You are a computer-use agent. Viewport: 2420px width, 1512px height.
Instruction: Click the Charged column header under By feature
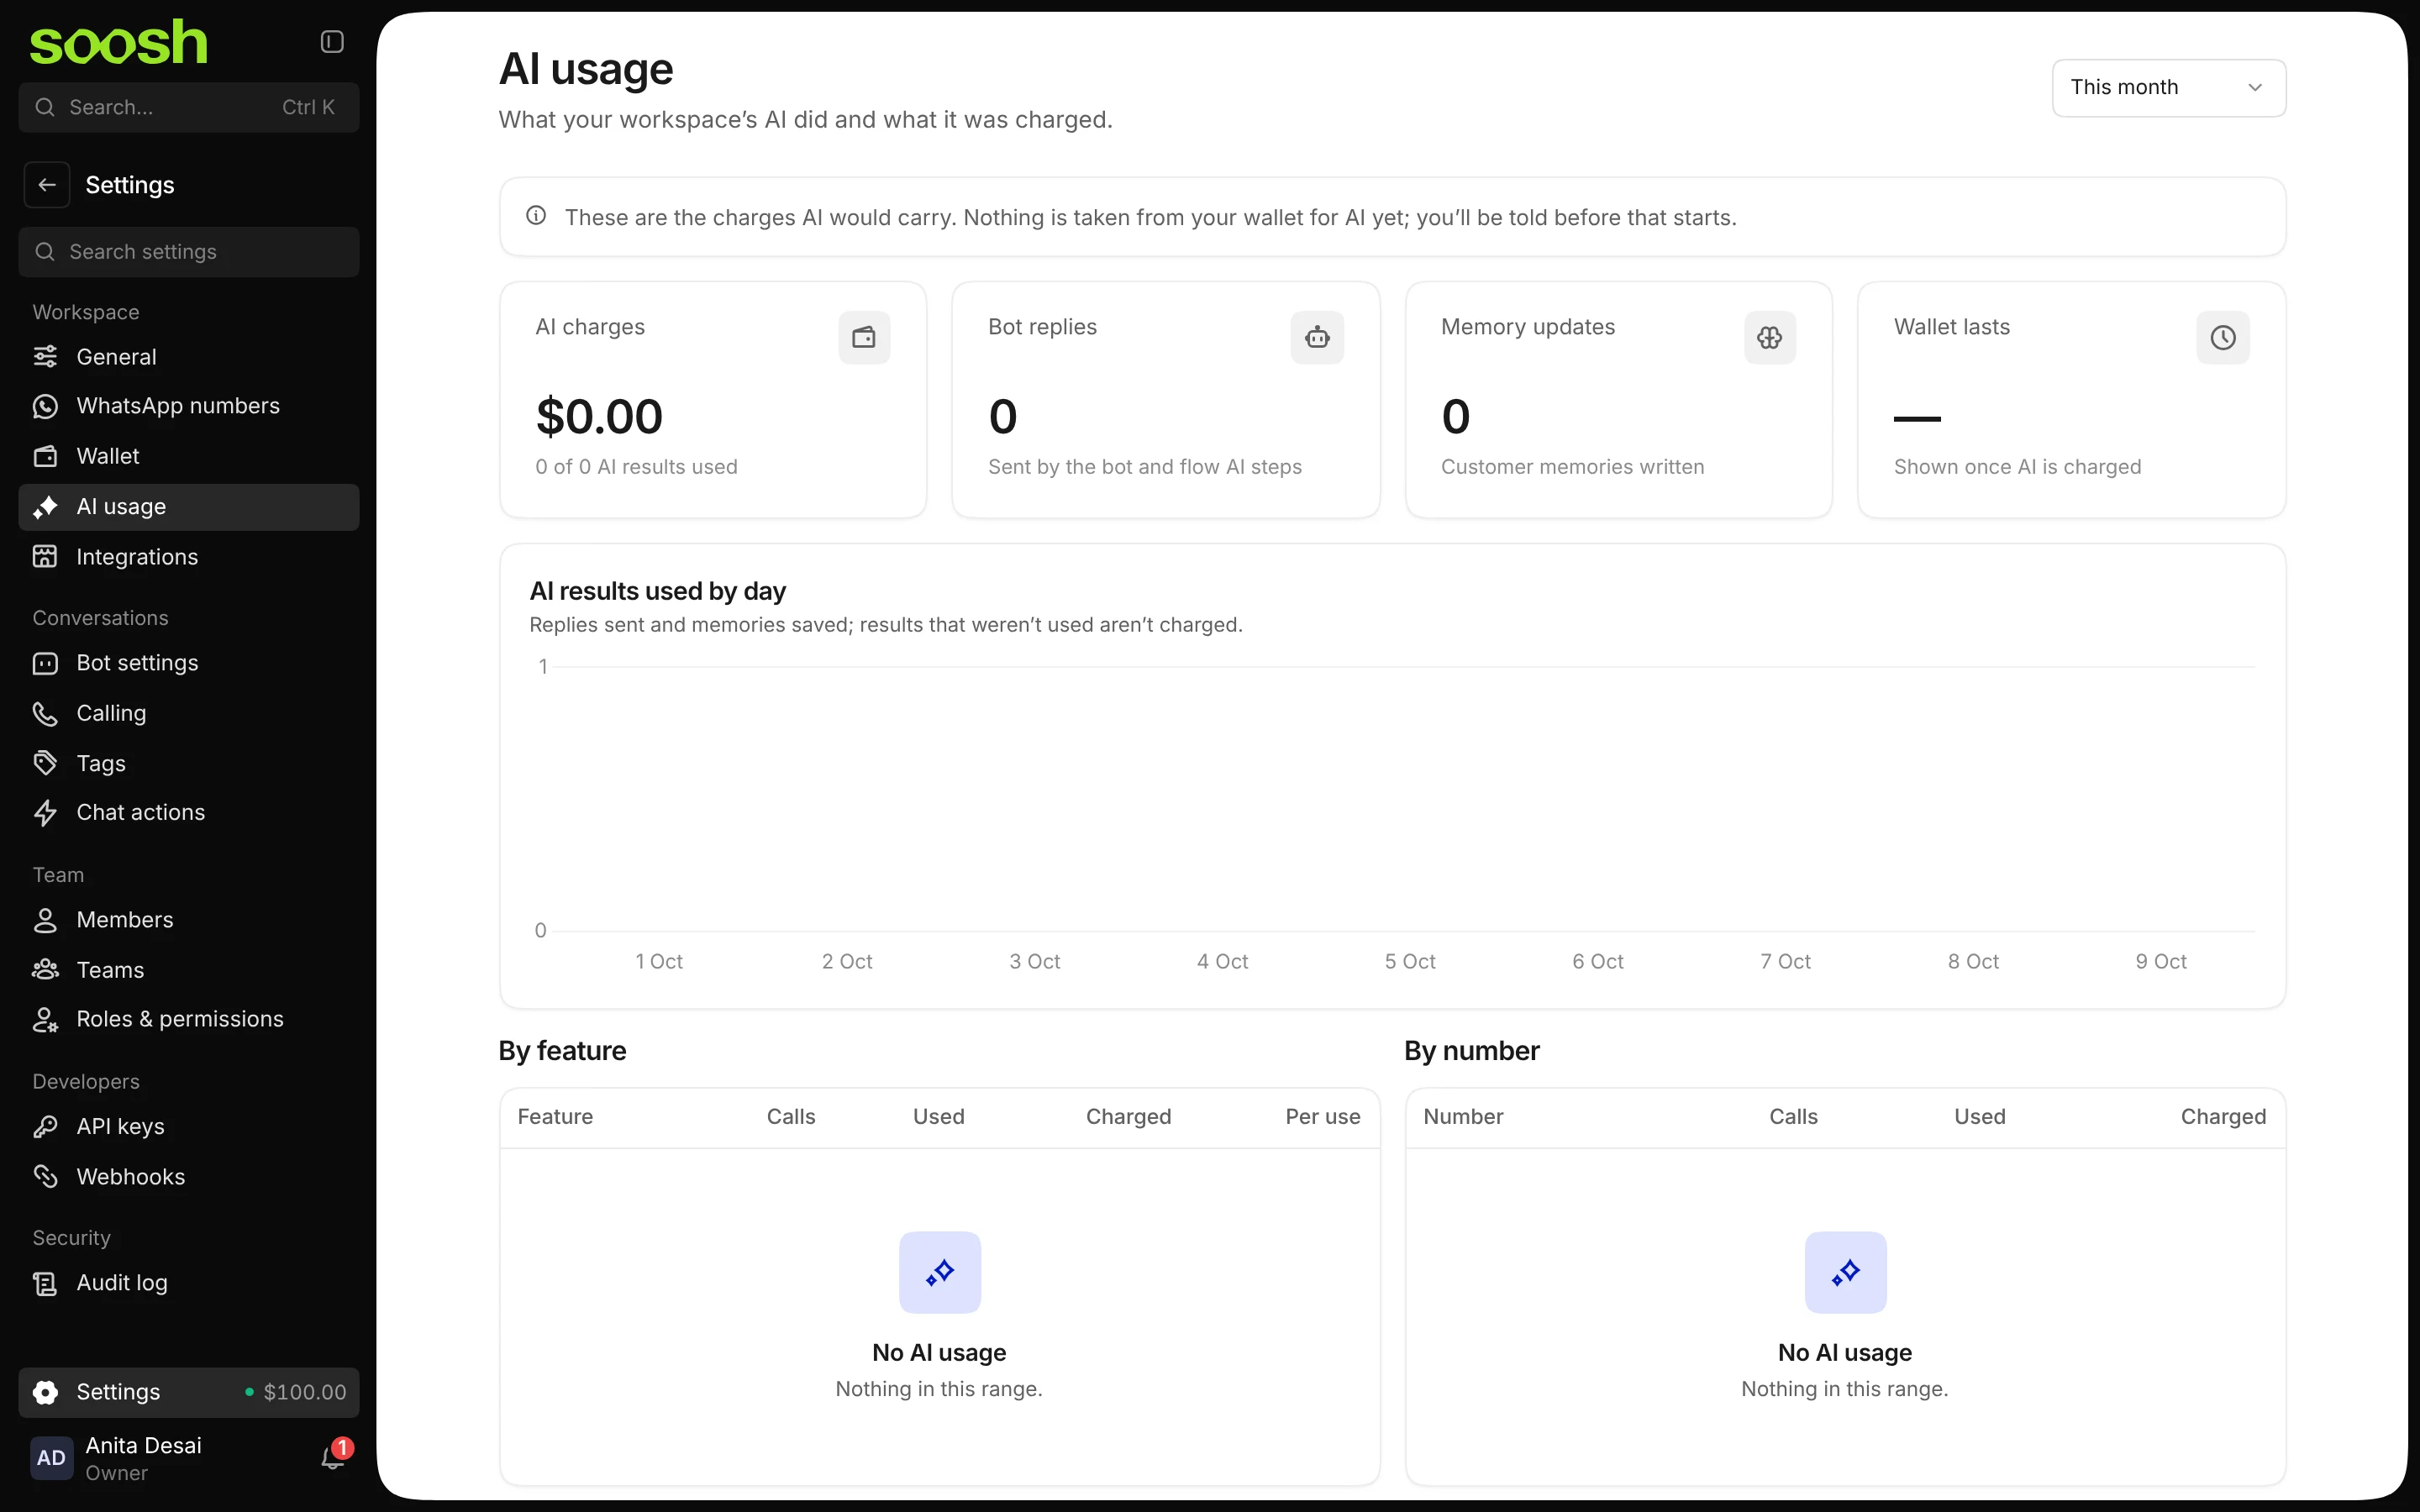1128,1117
